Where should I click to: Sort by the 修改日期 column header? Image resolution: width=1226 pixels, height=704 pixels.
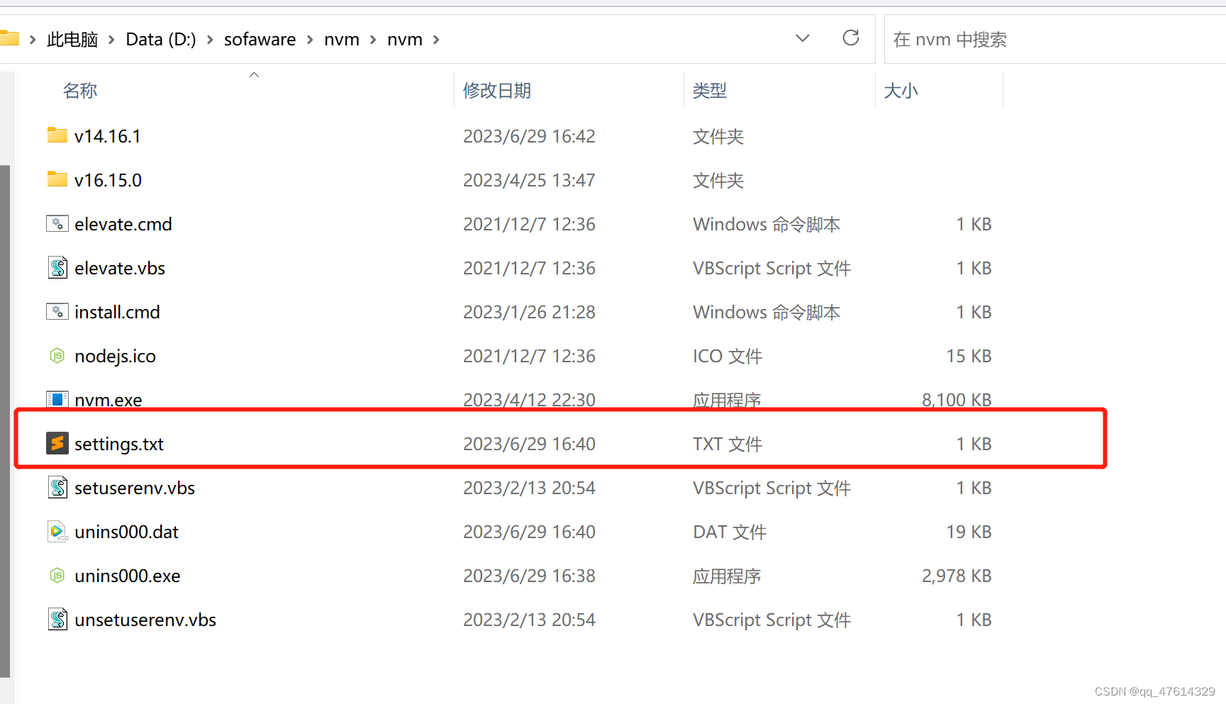coord(497,91)
